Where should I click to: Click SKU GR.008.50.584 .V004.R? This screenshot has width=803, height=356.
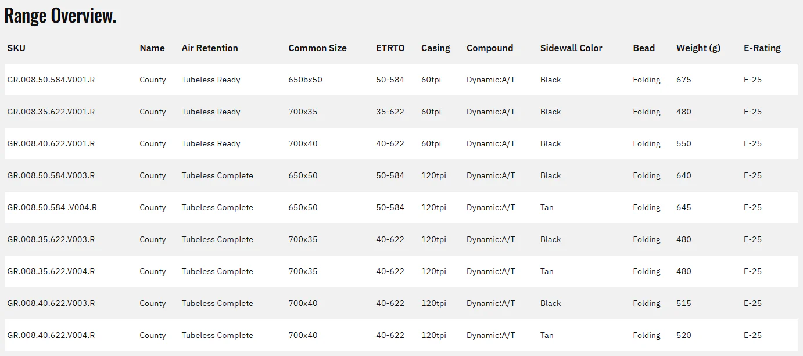(52, 207)
